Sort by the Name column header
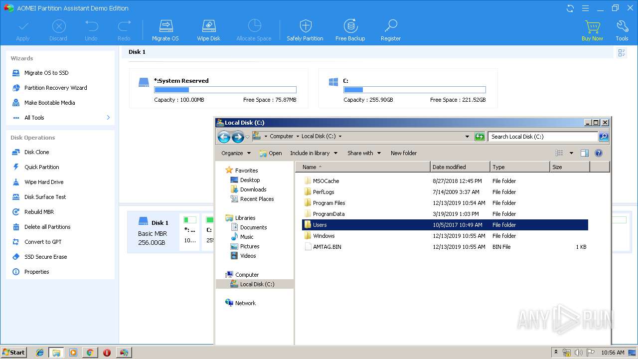 [363, 167]
